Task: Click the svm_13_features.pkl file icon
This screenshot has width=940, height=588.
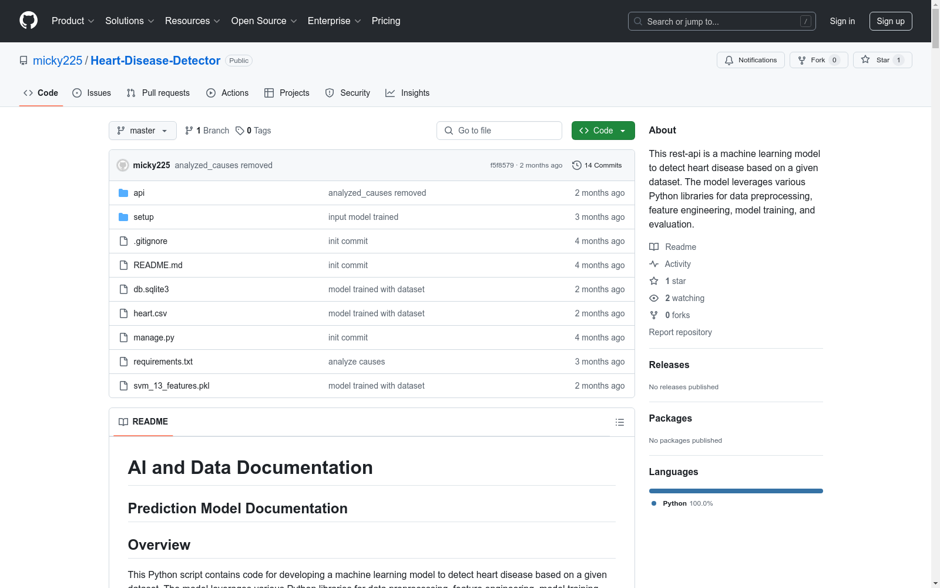Action: point(123,386)
